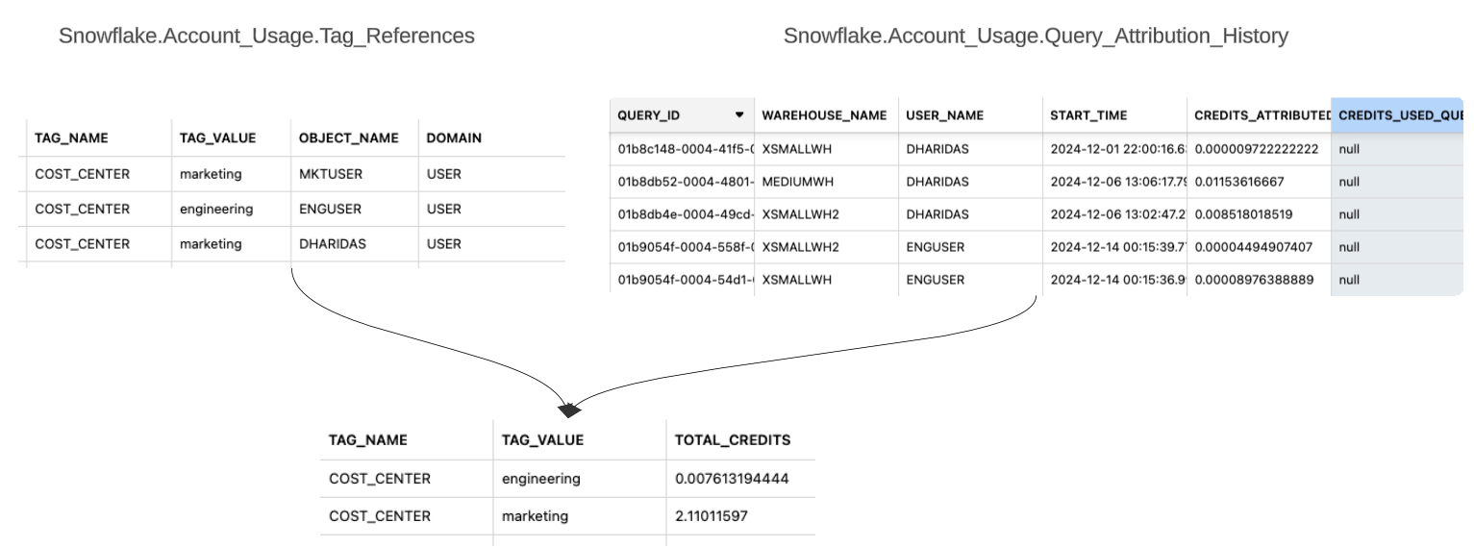Click the sort arrow in the QUERY_ID header
The image size is (1474, 547).
coord(739,115)
